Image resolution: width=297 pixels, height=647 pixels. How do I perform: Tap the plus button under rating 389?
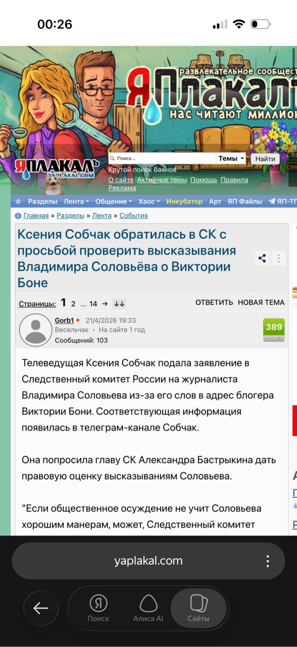coord(279,338)
